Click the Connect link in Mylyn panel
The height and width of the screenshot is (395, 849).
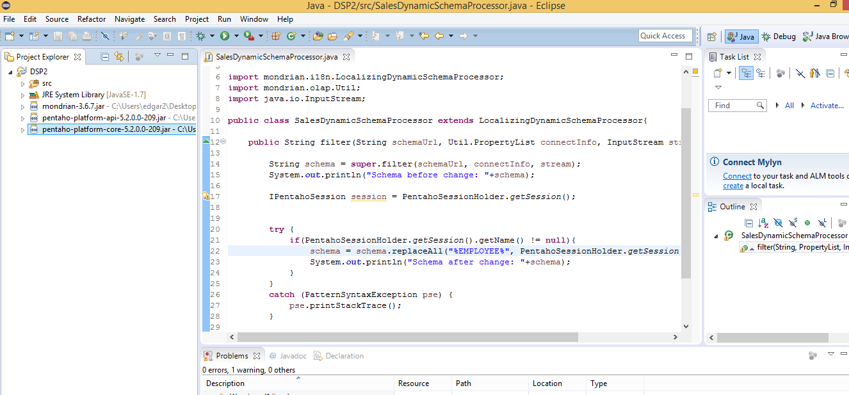coord(737,176)
